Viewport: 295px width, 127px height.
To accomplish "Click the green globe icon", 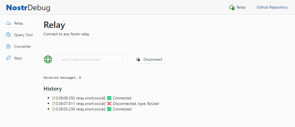I will (48, 59).
